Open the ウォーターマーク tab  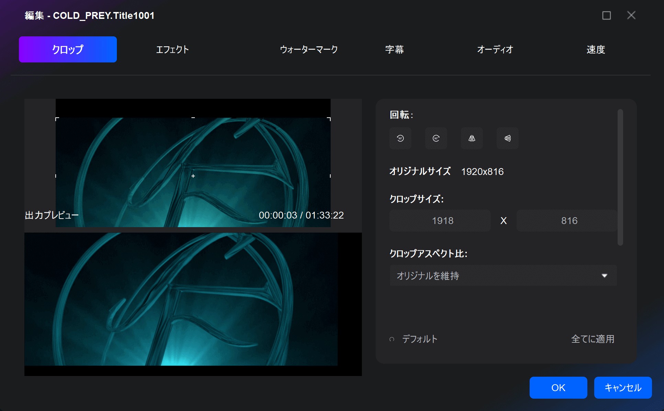309,49
